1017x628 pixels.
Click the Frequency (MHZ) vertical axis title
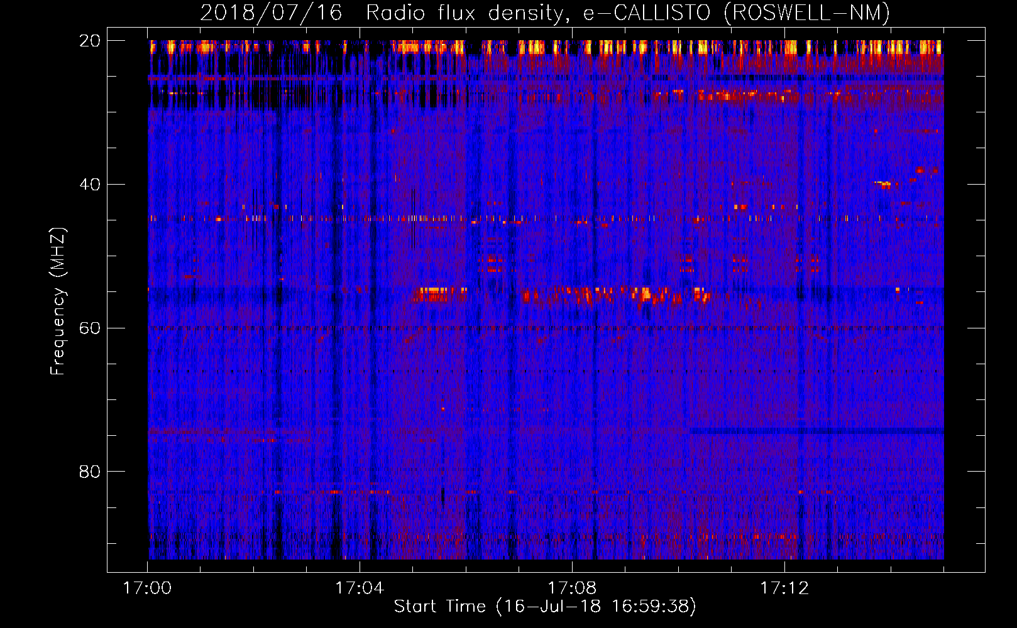(x=58, y=301)
